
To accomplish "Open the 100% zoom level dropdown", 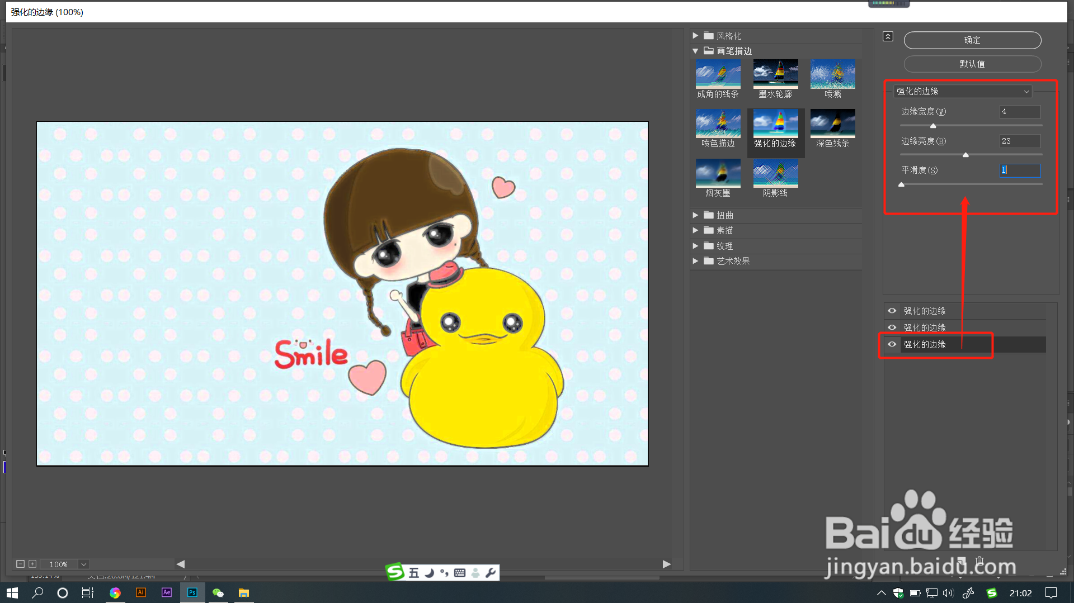I will 84,564.
